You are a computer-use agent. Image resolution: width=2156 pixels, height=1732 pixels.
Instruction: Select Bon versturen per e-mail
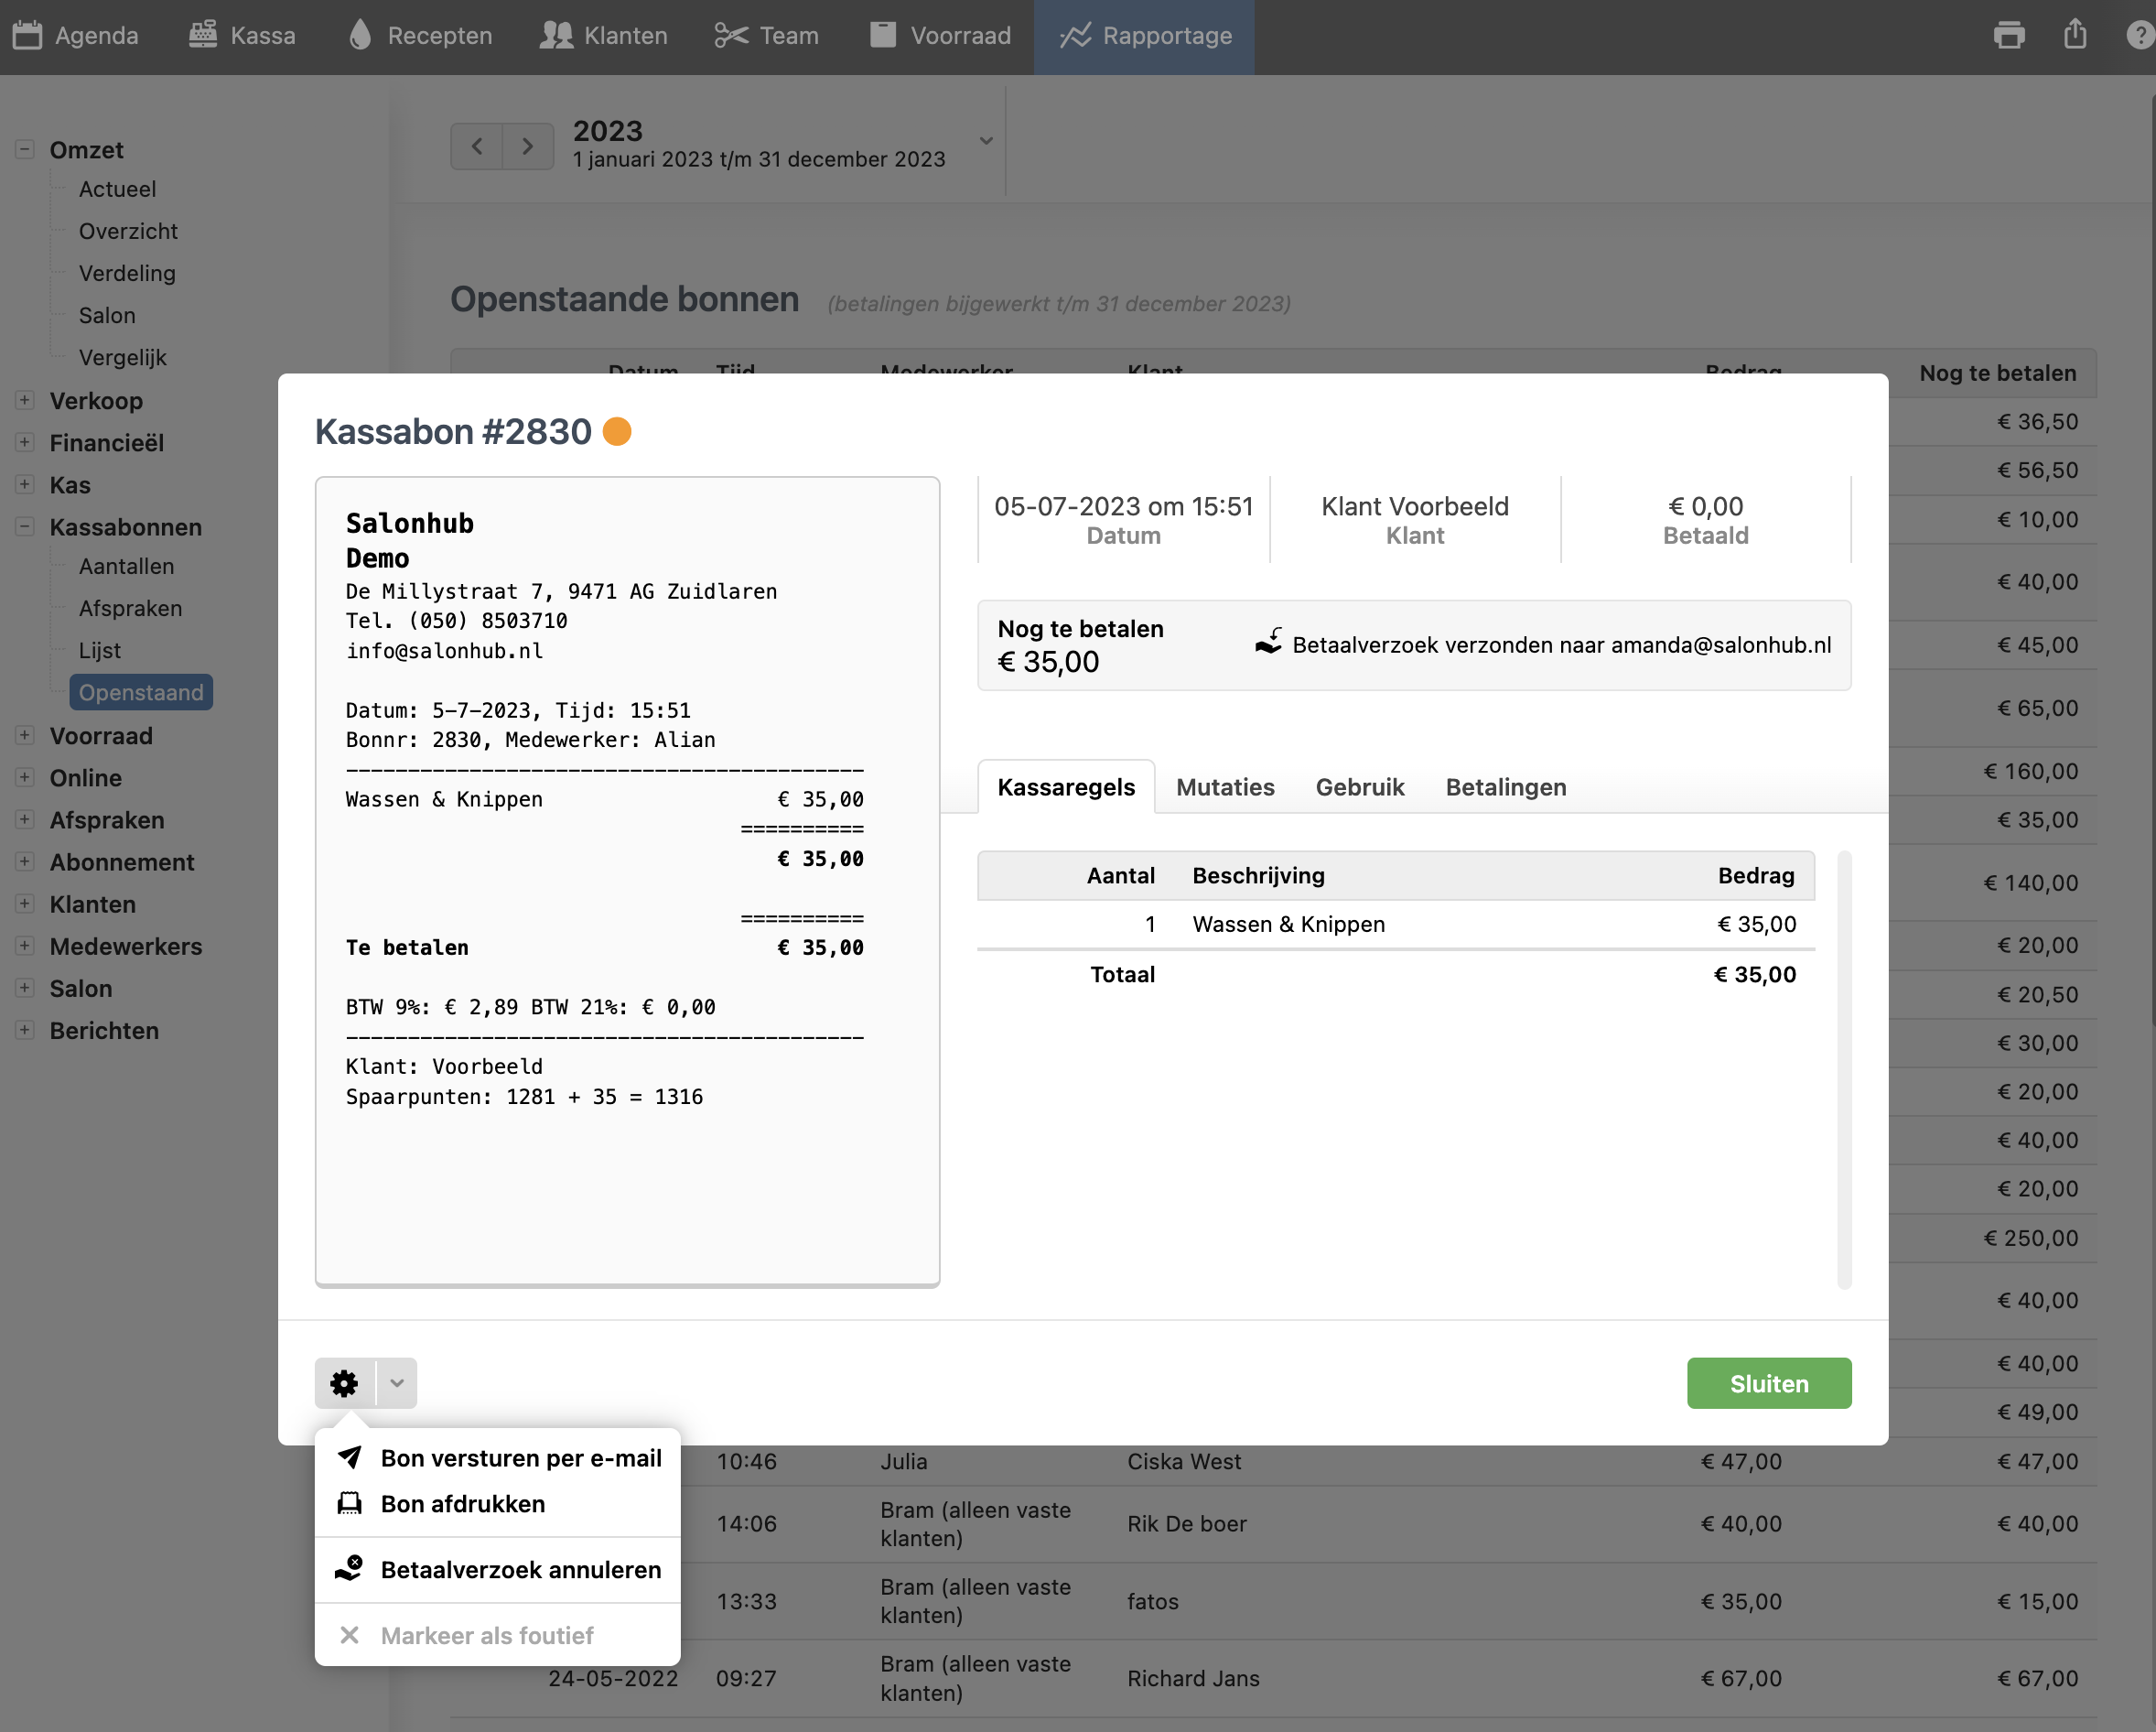[x=520, y=1458]
